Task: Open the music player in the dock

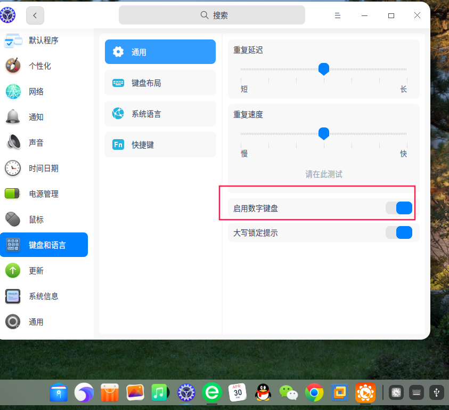Action: tap(160, 392)
